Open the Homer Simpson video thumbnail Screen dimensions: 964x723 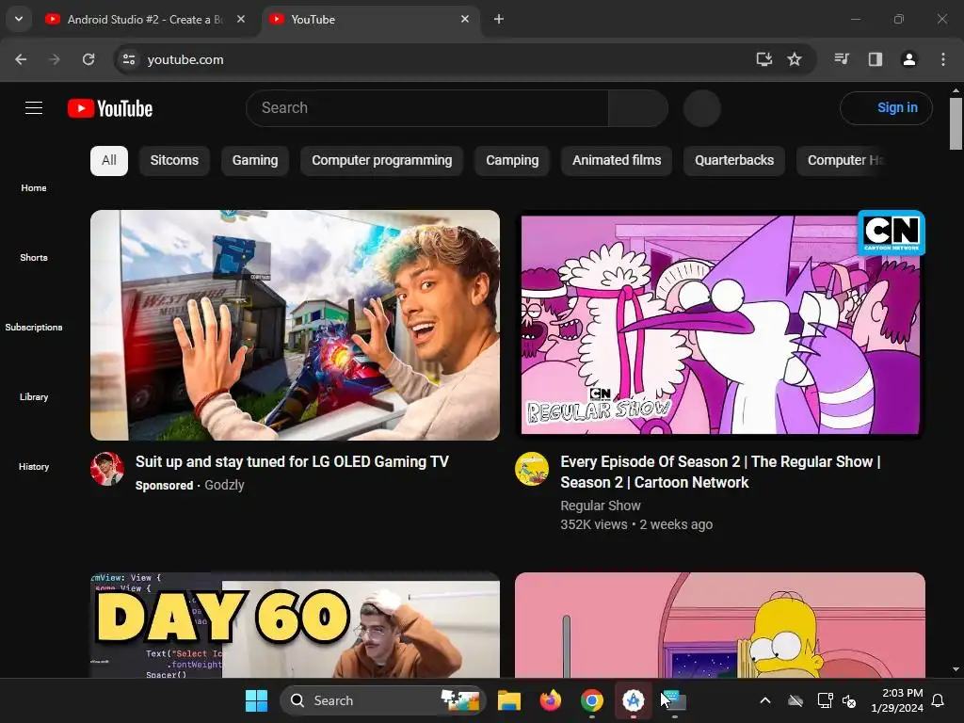click(x=720, y=625)
